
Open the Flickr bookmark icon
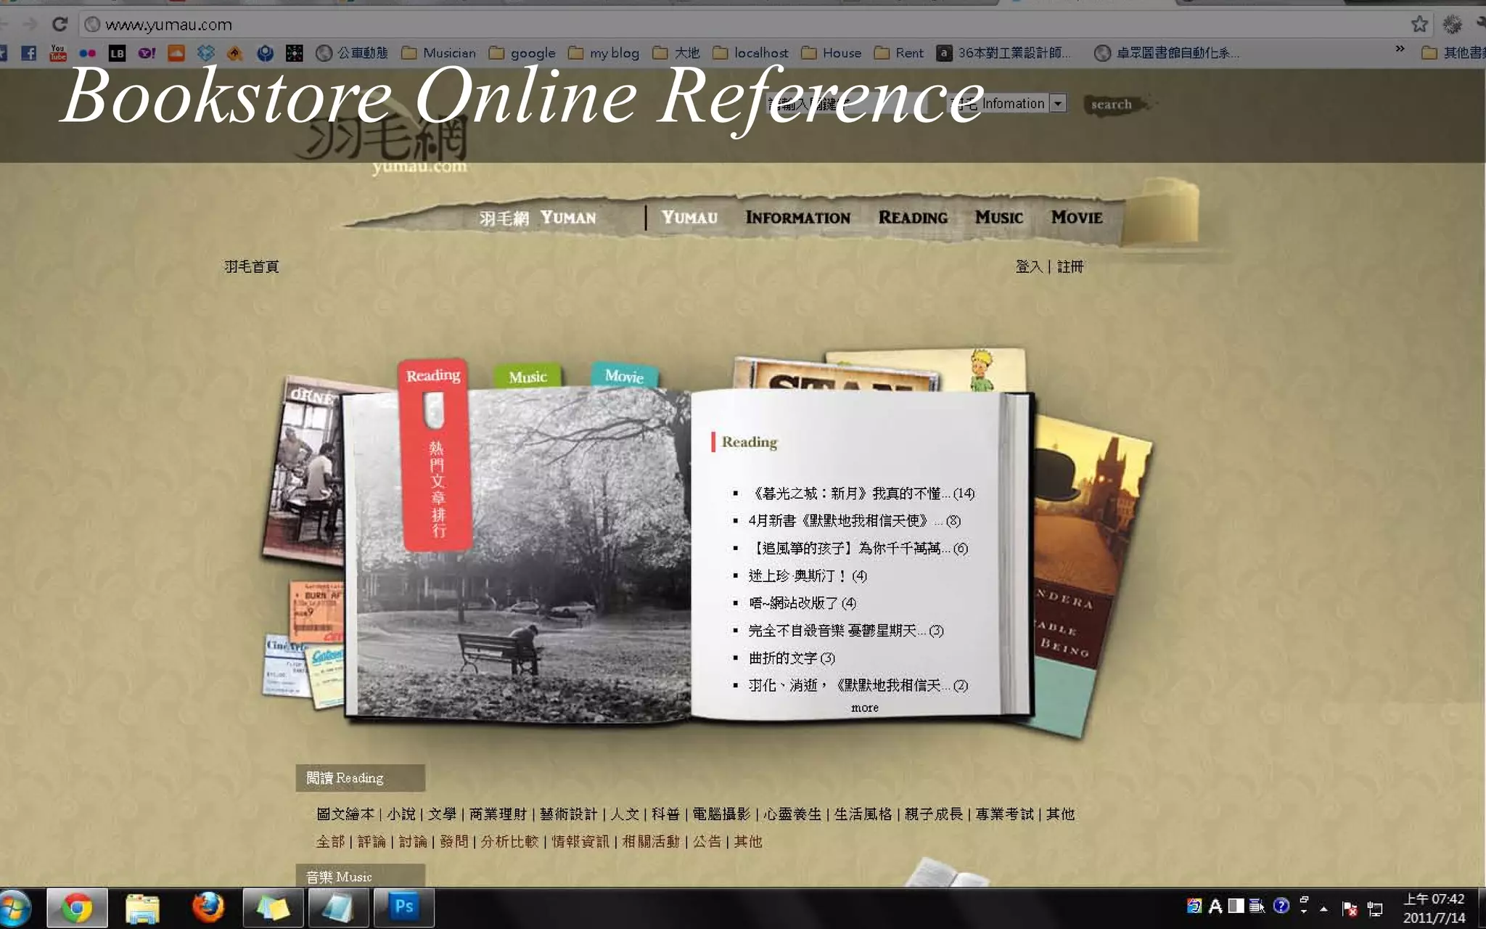[88, 53]
